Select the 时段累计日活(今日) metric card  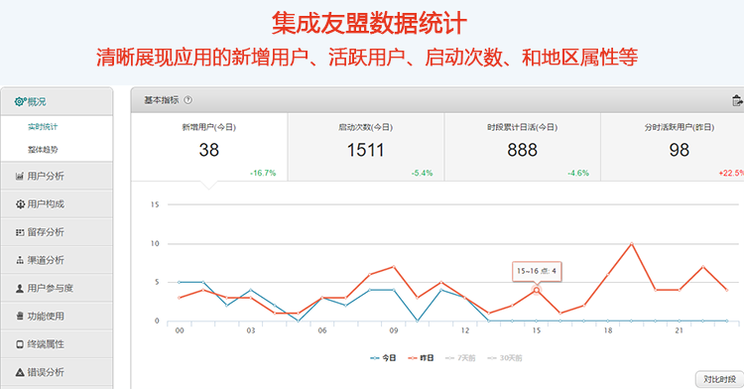pos(523,147)
